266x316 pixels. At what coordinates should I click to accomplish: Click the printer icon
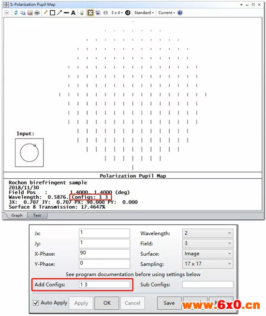pyautogui.click(x=37, y=13)
